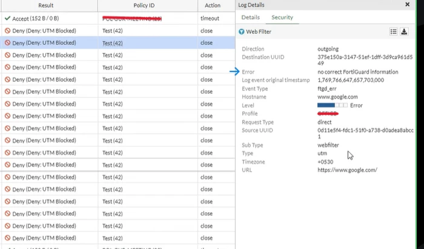The height and width of the screenshot is (249, 424).
Task: Click the Type value utm
Action: pyautogui.click(x=322, y=154)
